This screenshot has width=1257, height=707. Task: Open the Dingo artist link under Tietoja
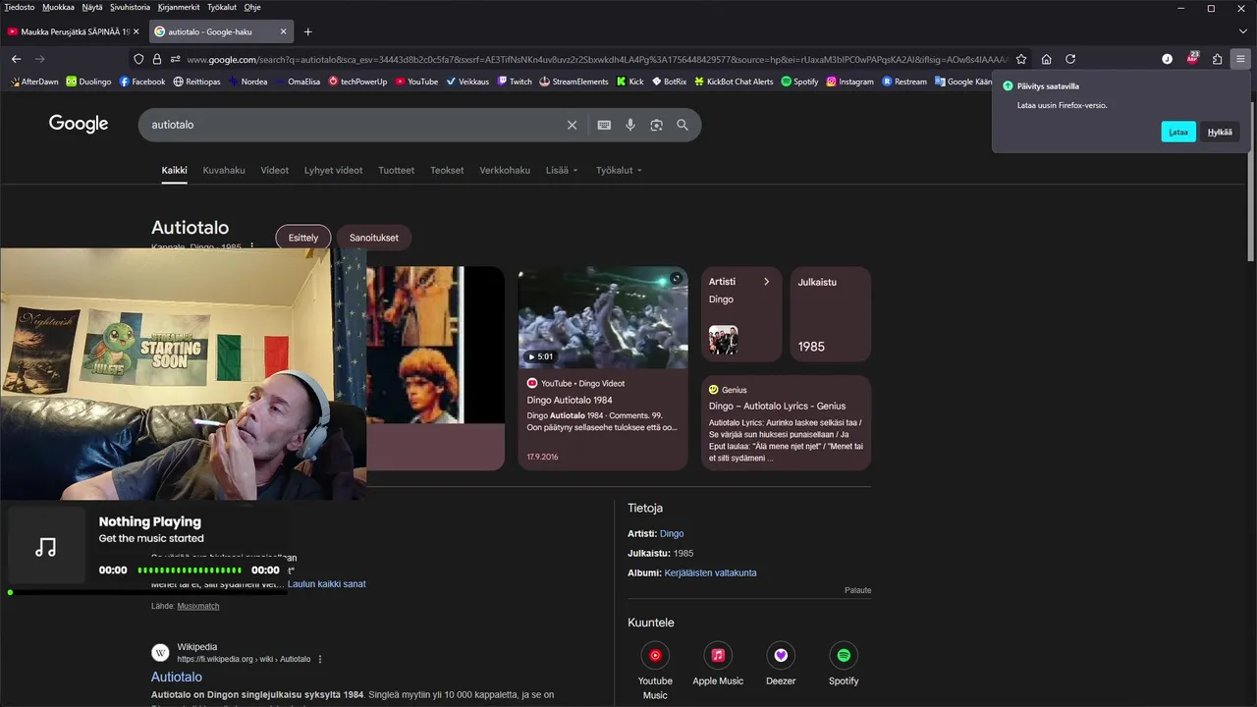672,533
